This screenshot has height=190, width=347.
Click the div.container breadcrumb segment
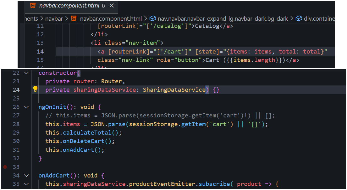click(319, 18)
